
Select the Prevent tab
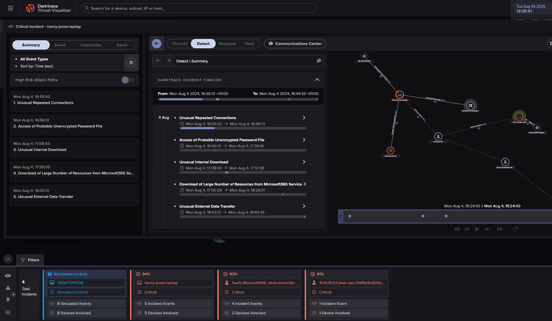[x=180, y=44]
